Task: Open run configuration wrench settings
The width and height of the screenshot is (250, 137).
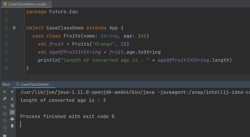Action: [5, 98]
